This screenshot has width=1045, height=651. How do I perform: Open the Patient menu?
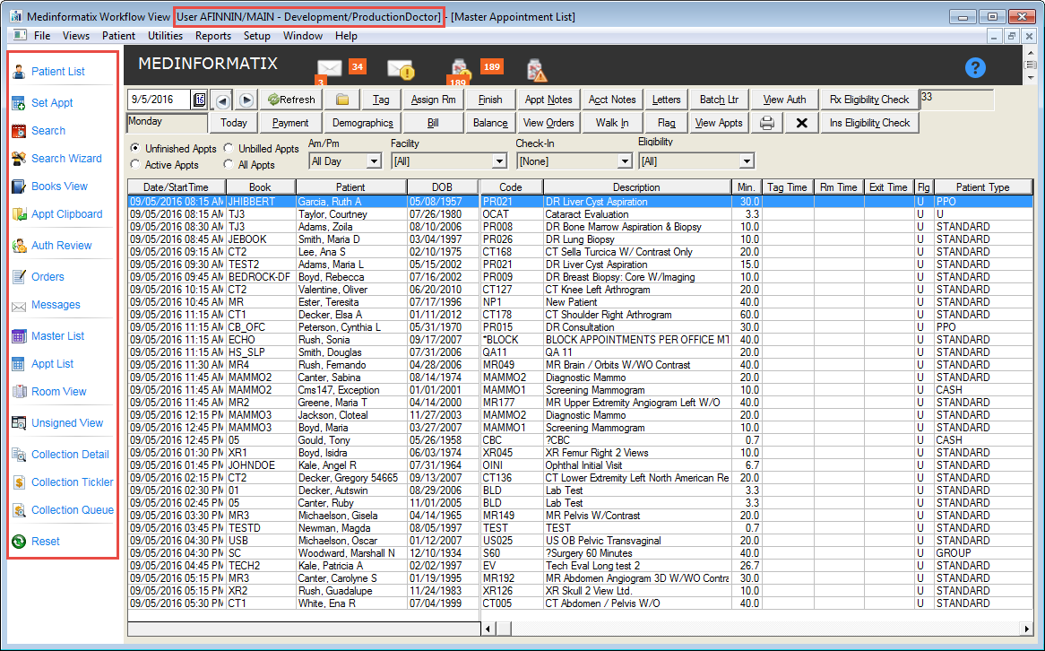pos(118,36)
